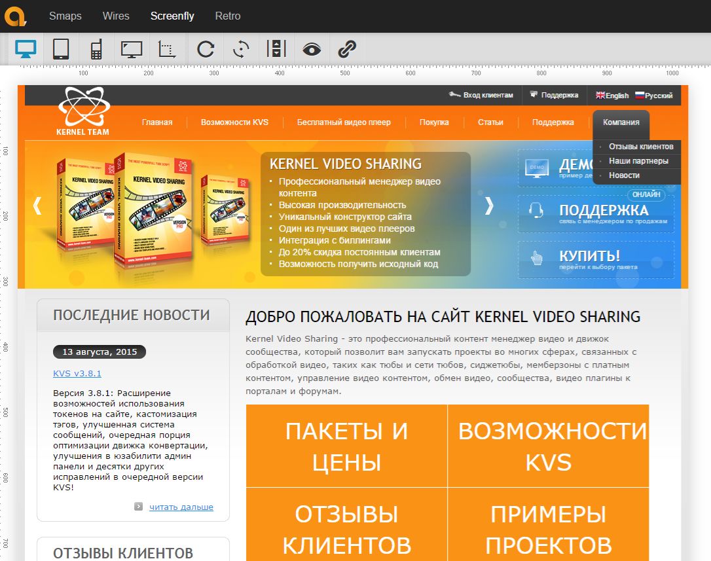Toggle the scrolling options icon
This screenshot has height=561, width=711.
(x=276, y=49)
